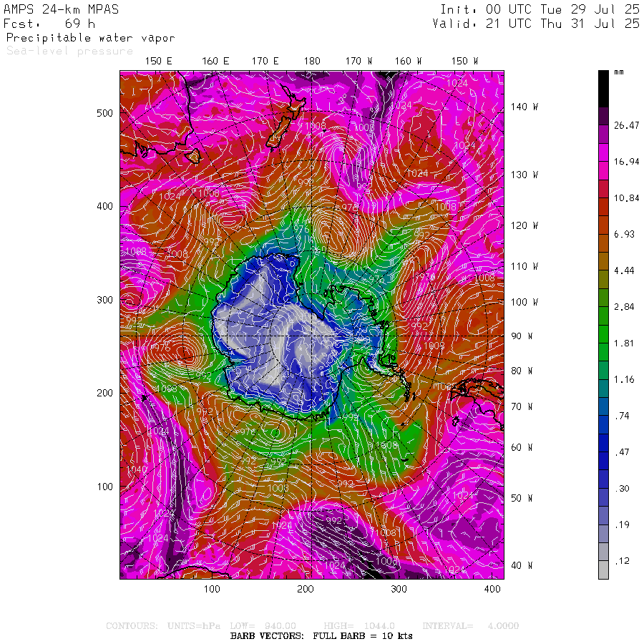644x644 pixels.
Task: Click the "160 W" longitude label
Action: point(409,62)
